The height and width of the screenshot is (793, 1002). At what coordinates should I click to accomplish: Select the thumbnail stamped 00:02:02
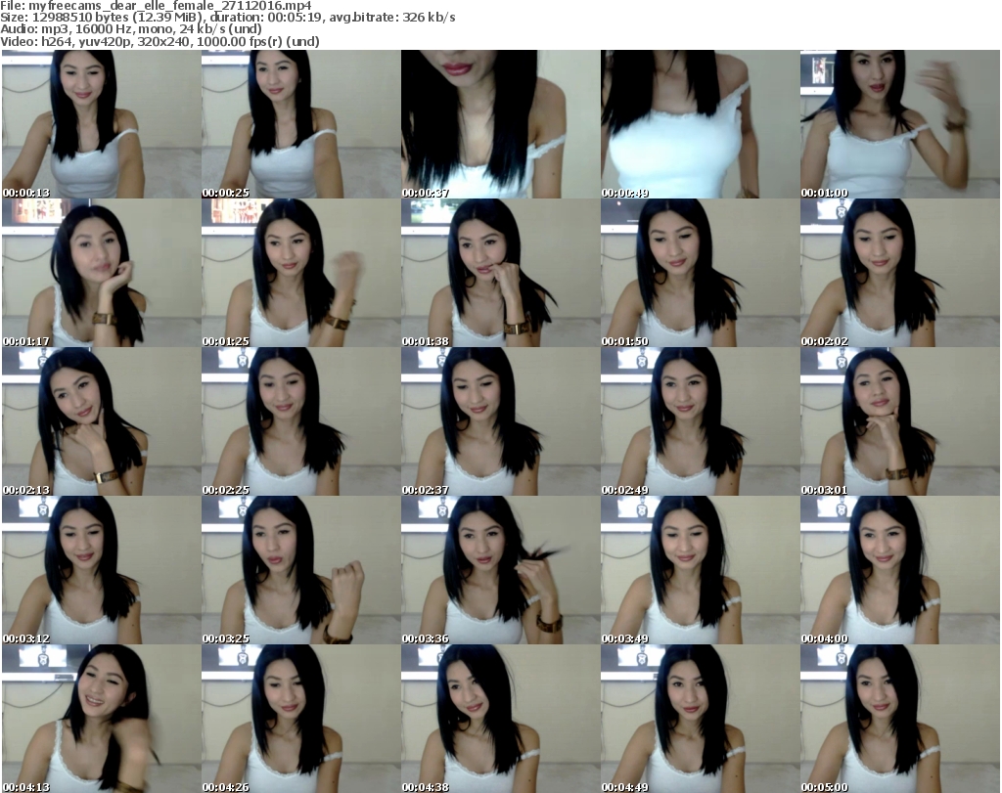[900, 273]
